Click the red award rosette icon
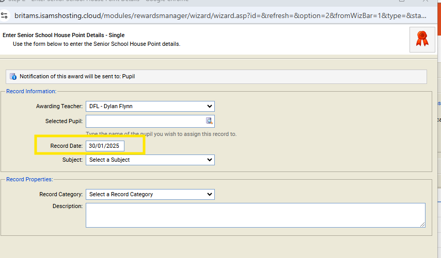 click(422, 39)
